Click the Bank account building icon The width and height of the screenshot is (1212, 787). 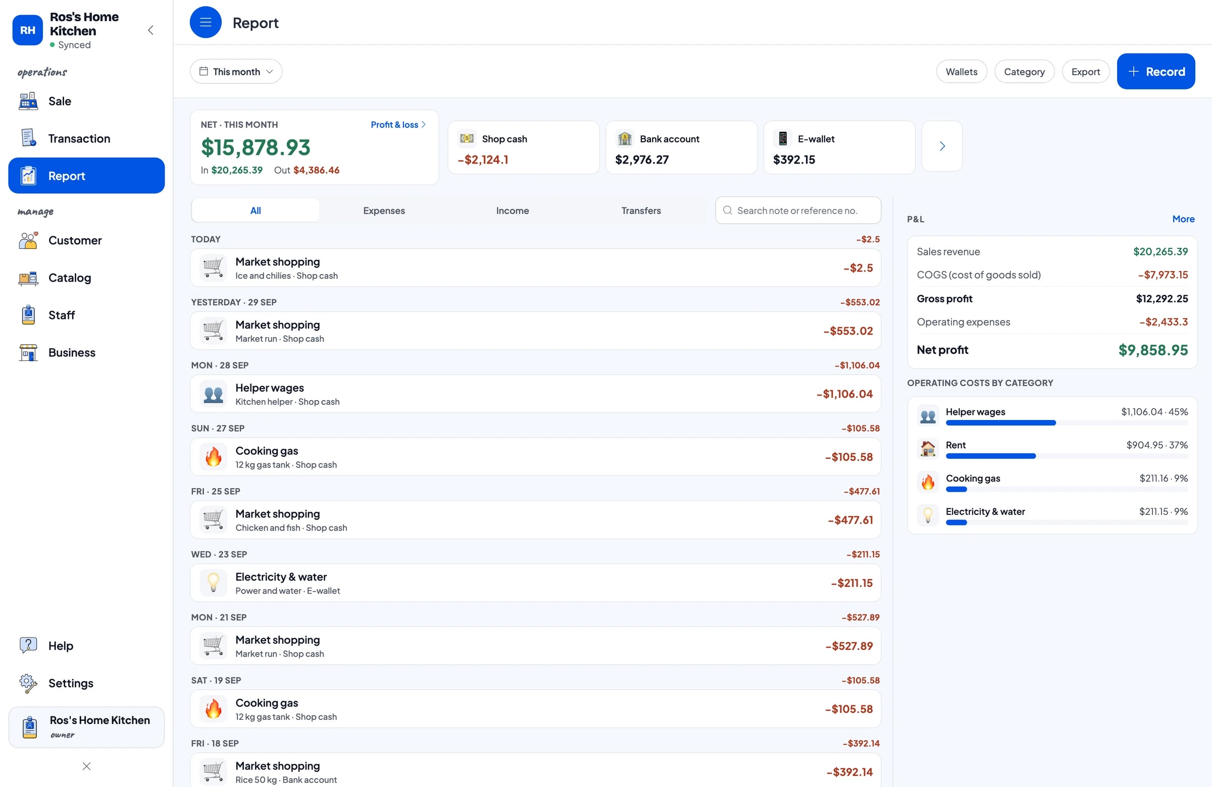[x=625, y=138]
